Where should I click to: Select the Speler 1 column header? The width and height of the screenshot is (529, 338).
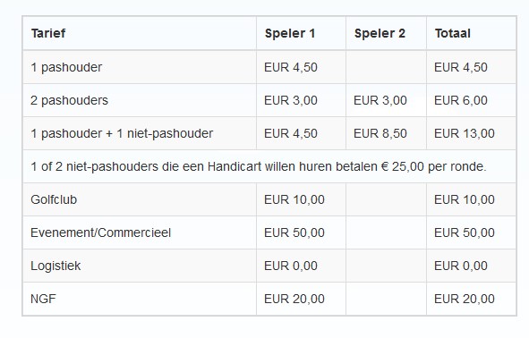(290, 33)
